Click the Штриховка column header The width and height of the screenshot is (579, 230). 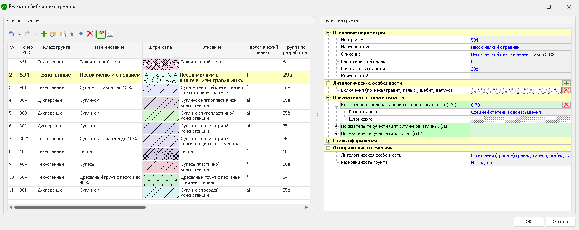[x=161, y=50]
